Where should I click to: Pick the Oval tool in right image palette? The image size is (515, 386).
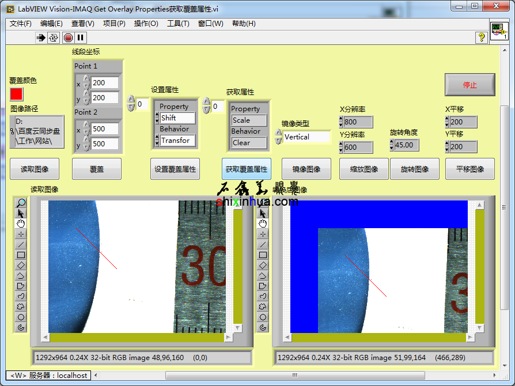(263, 317)
